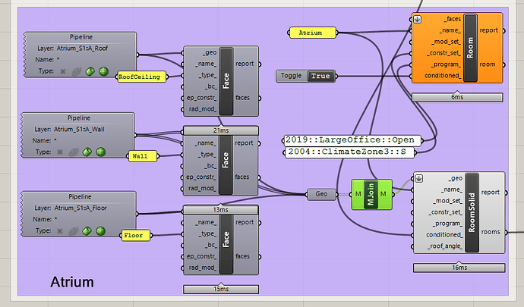
Task: Toggle mesh type filter in A_Roof Pipeline
Action: click(103, 71)
